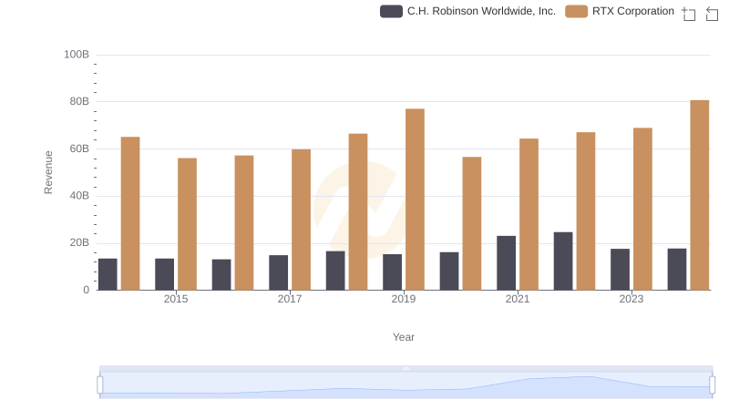Screen dimensions: 729x420
Task: Toggle RTX Corporation legend swatch
Action: (576, 11)
